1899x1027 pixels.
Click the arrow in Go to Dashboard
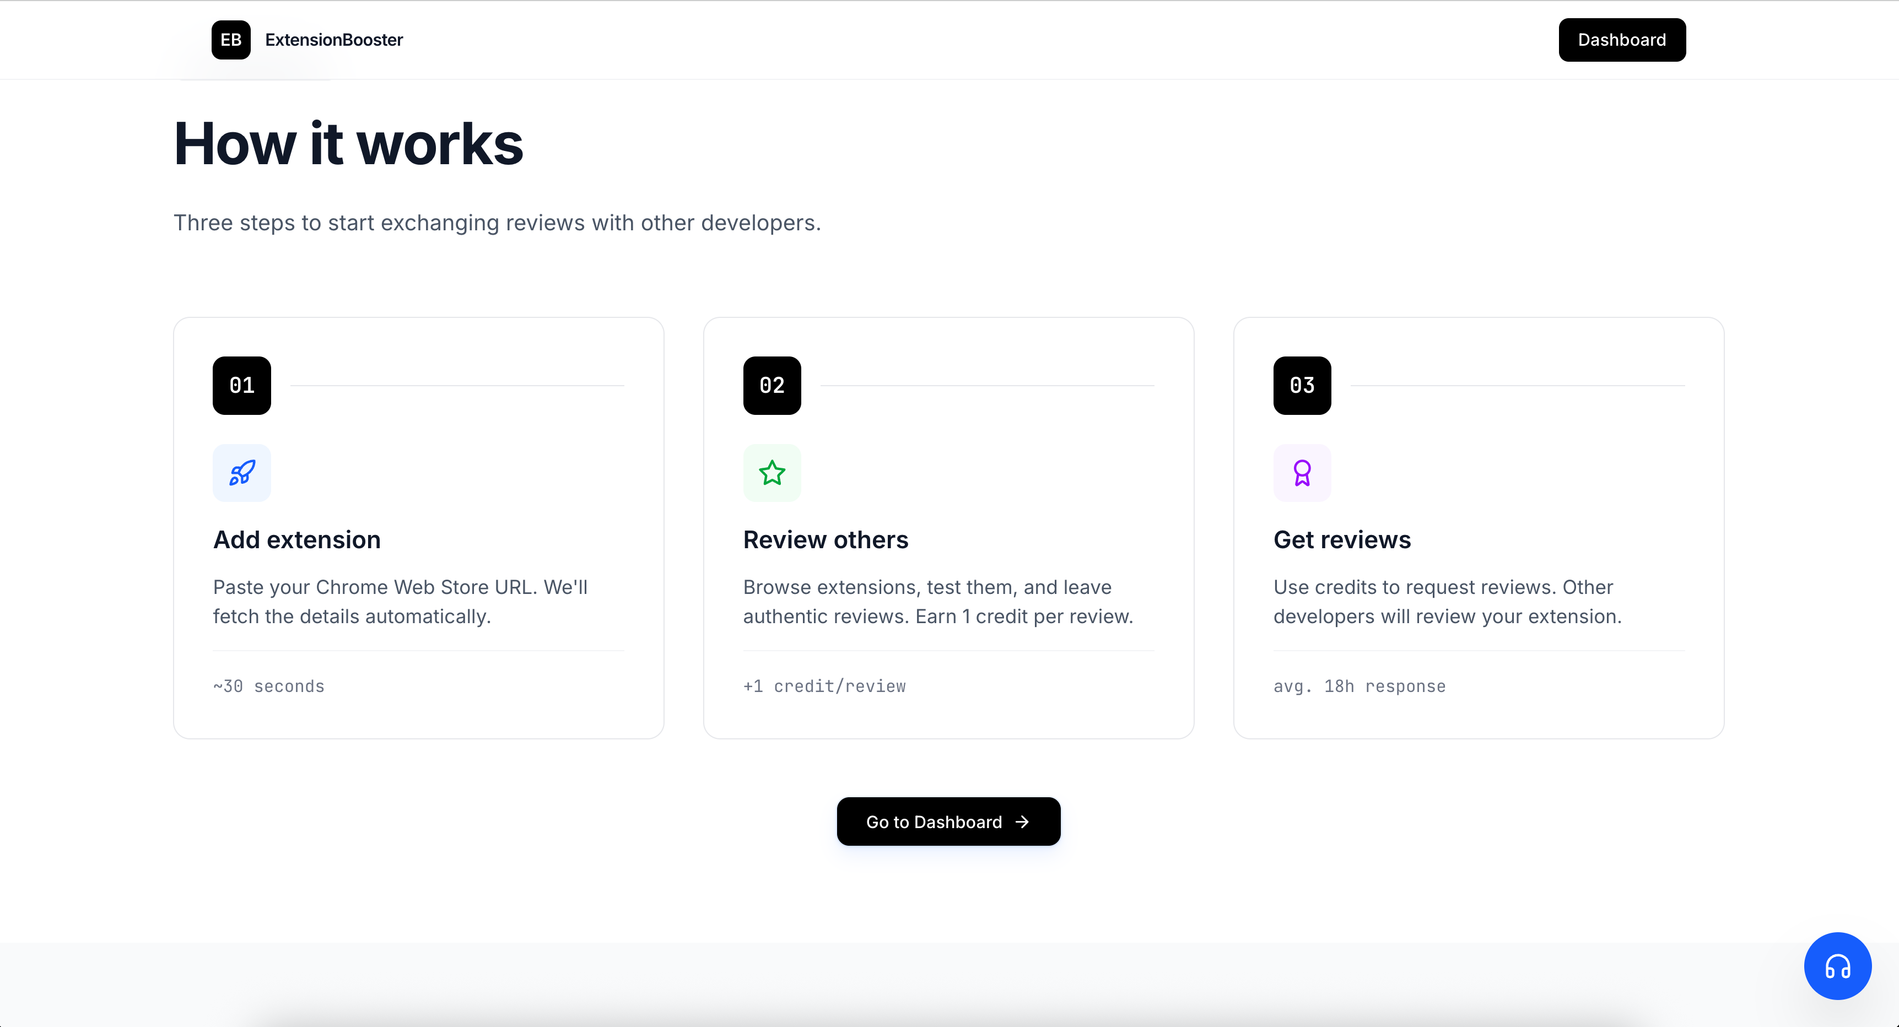click(x=1022, y=821)
